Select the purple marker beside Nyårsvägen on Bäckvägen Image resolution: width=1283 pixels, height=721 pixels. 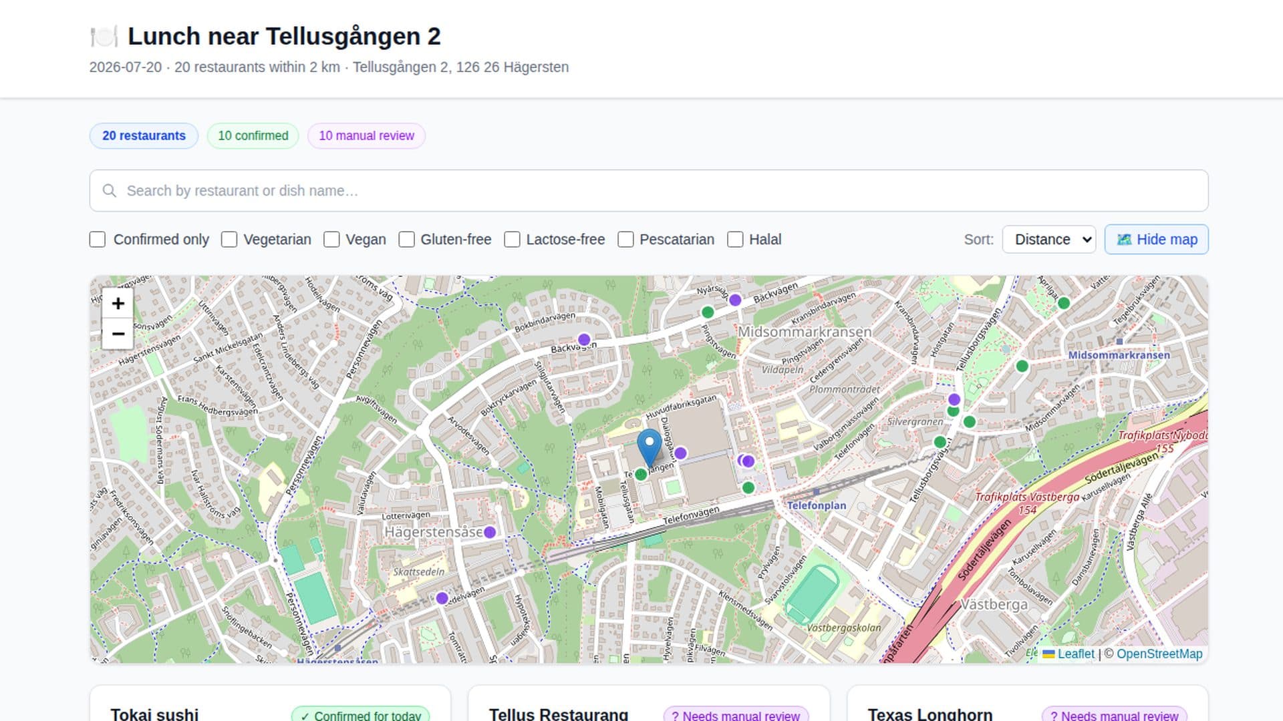click(x=735, y=300)
